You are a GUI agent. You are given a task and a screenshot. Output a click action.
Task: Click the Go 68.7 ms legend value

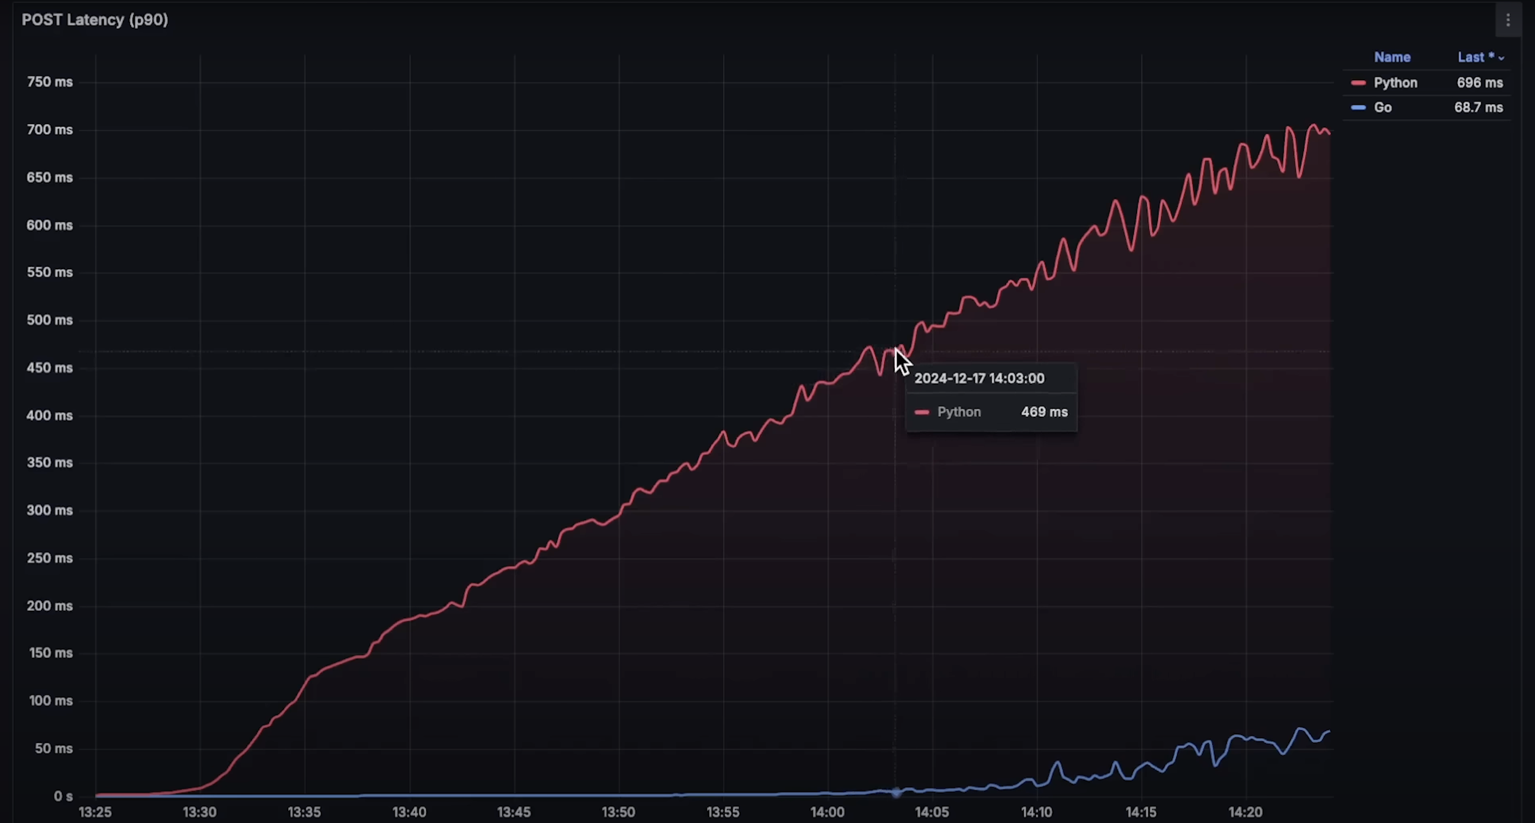click(x=1478, y=108)
